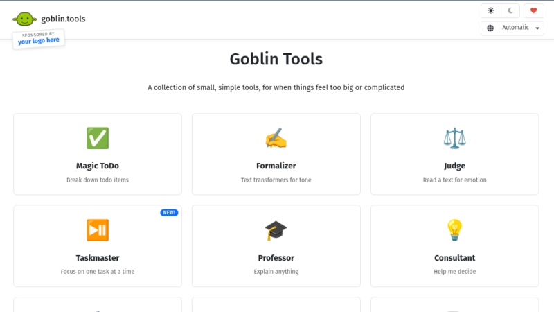Click 'Focus on one task at a time'
This screenshot has height=312, width=554.
[x=98, y=272]
